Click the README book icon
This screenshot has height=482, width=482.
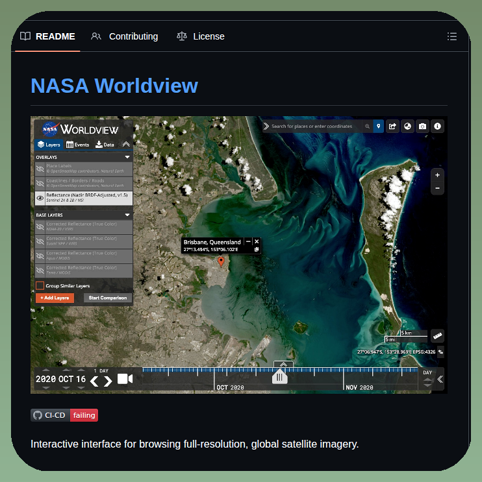(x=25, y=36)
